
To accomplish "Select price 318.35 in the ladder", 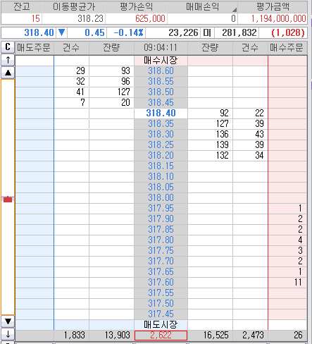I will point(161,124).
